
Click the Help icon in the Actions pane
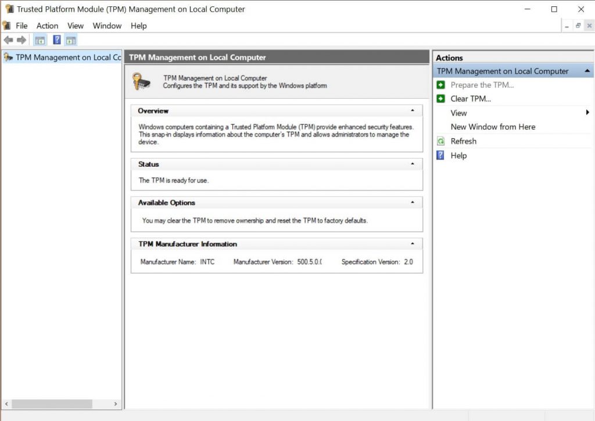click(x=440, y=156)
